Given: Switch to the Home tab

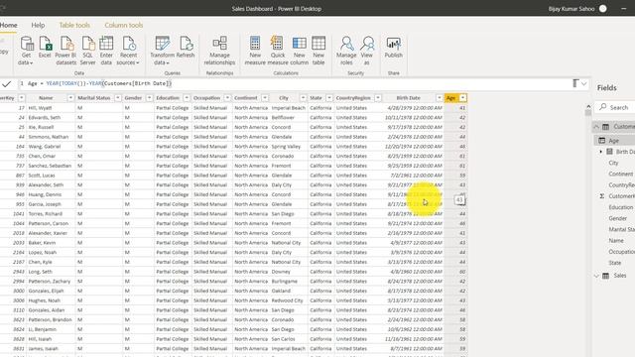Looking at the screenshot, I should click(9, 25).
